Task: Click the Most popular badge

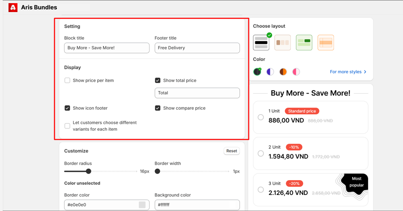Action: 356,182
